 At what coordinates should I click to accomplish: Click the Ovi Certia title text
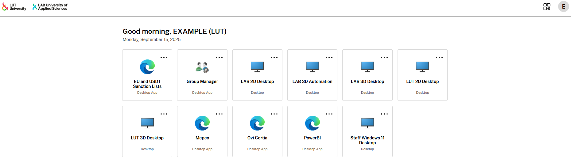pyautogui.click(x=257, y=138)
